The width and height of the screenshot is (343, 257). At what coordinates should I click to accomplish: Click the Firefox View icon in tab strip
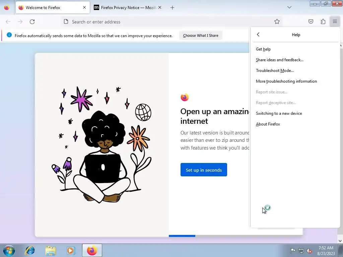[x=7, y=7]
